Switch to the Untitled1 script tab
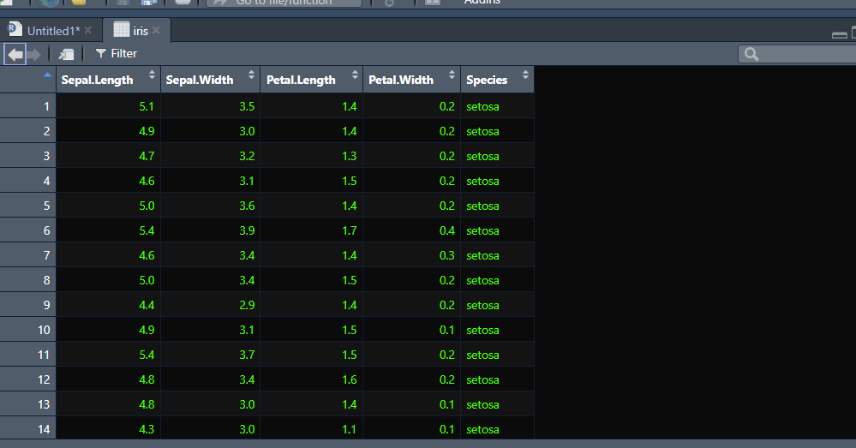This screenshot has width=856, height=448. pos(53,31)
